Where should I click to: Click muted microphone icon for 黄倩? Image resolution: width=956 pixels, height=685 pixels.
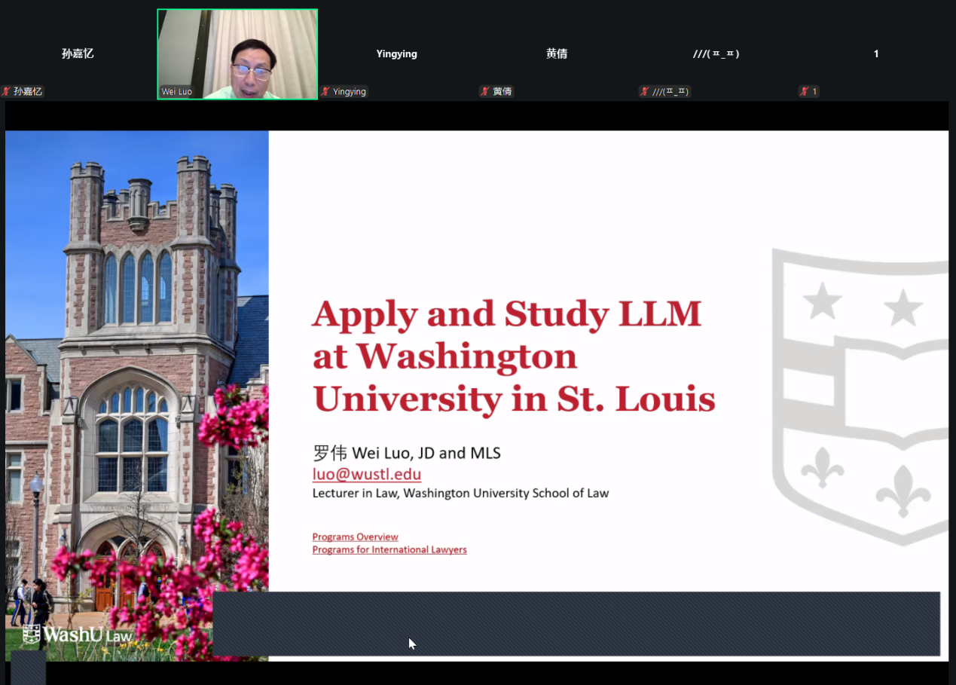tap(485, 91)
